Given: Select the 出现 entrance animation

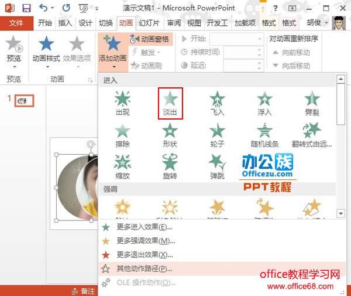Looking at the screenshot, I should point(122,103).
